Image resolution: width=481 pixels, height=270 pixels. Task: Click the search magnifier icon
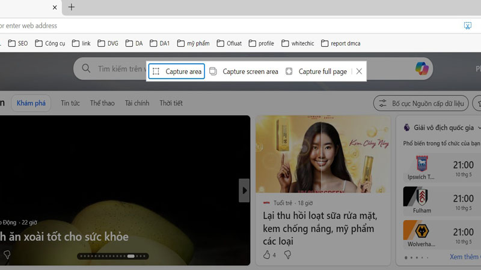click(86, 68)
